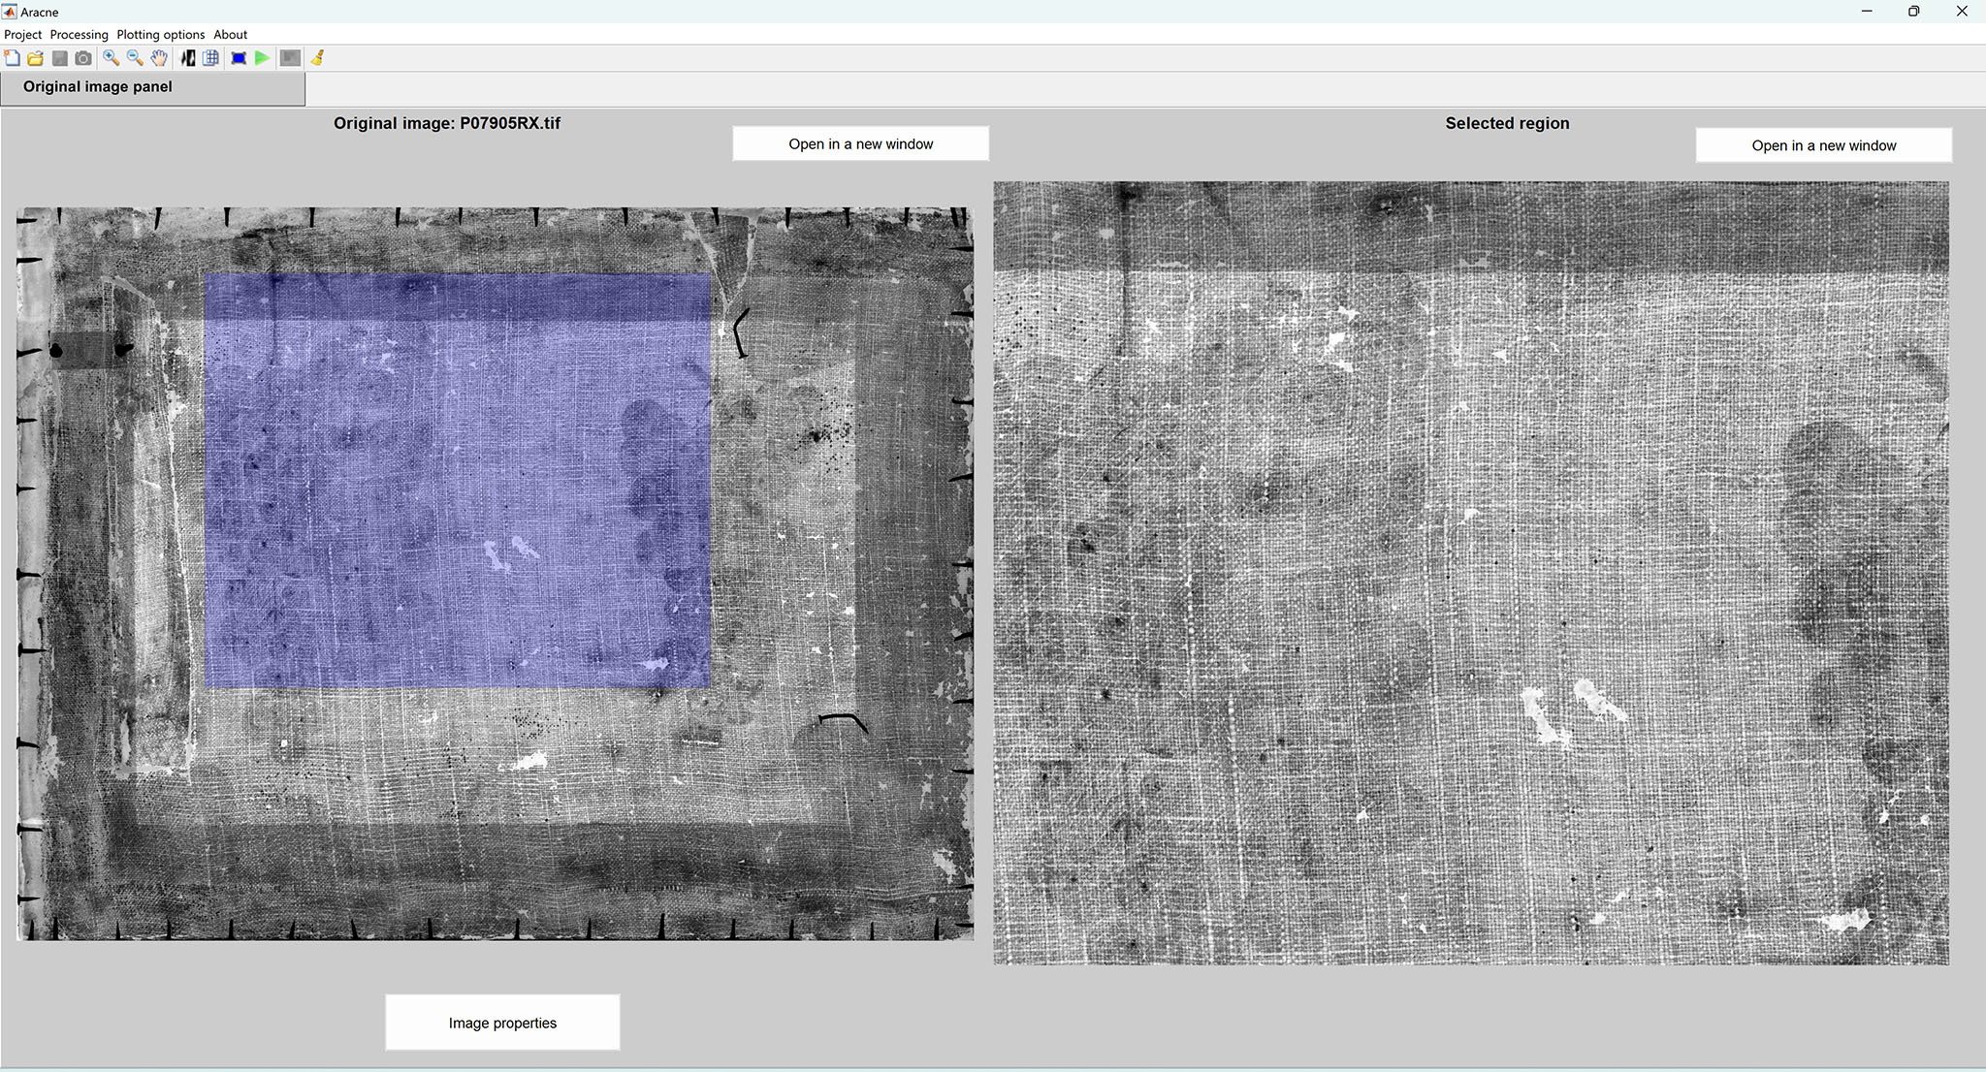Click the Image properties button

pyautogui.click(x=502, y=1023)
